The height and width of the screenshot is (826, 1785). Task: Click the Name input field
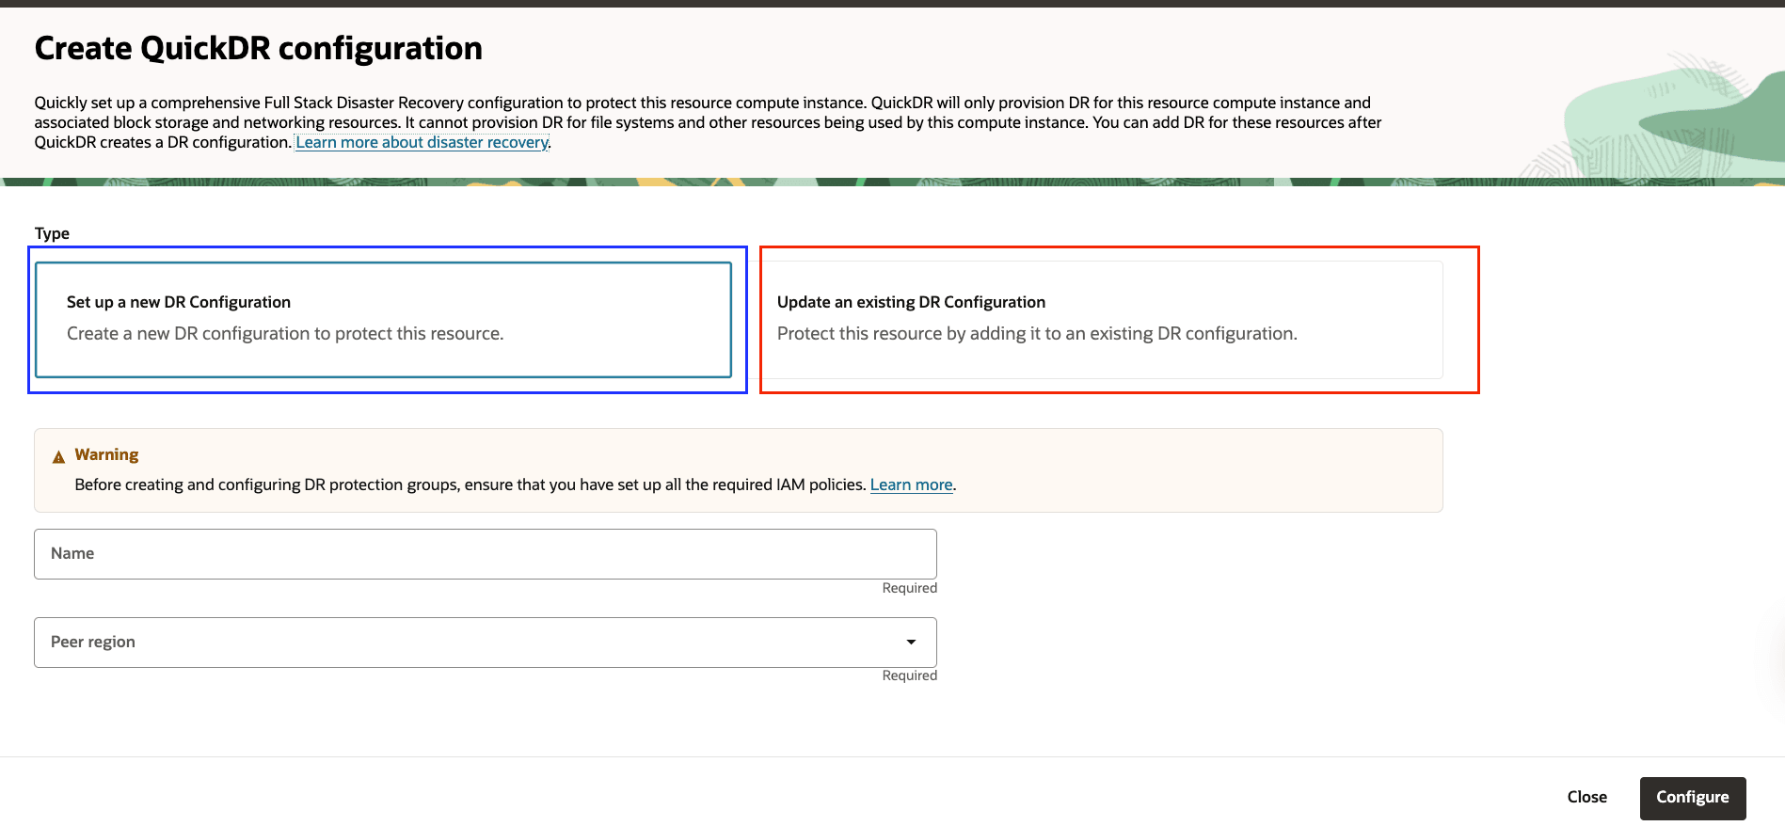(x=486, y=554)
